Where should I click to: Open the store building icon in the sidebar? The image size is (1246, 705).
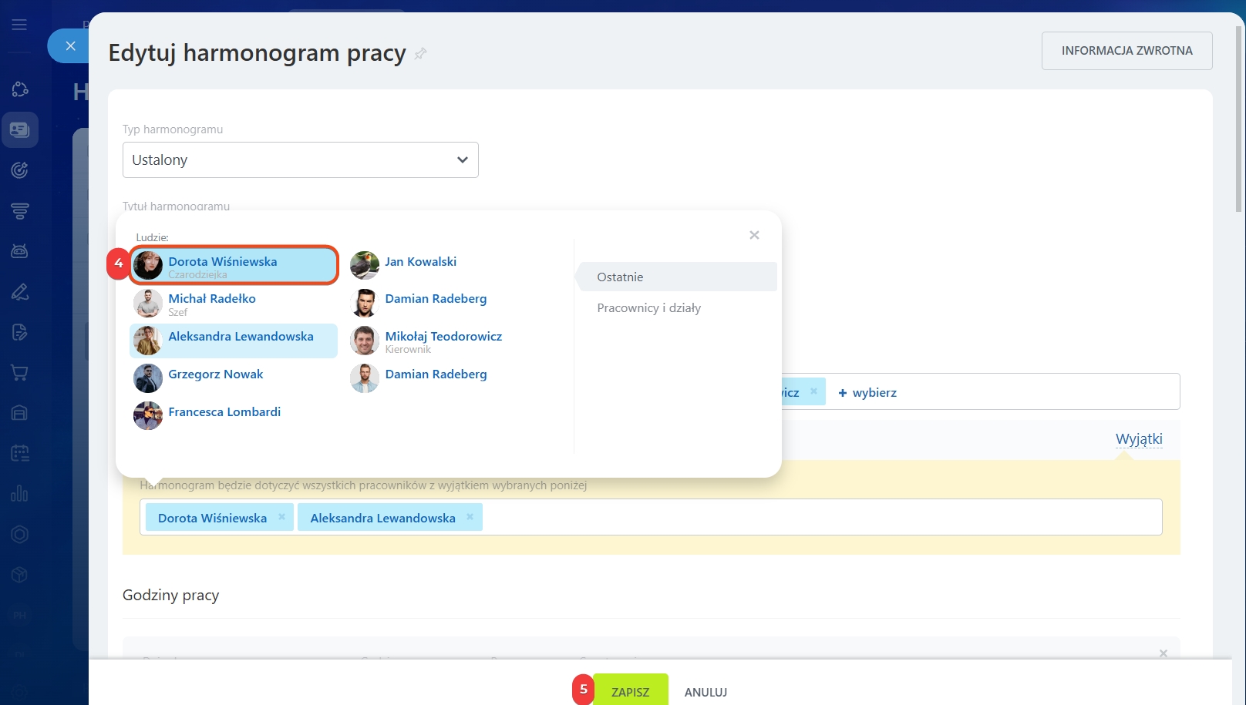(x=20, y=413)
